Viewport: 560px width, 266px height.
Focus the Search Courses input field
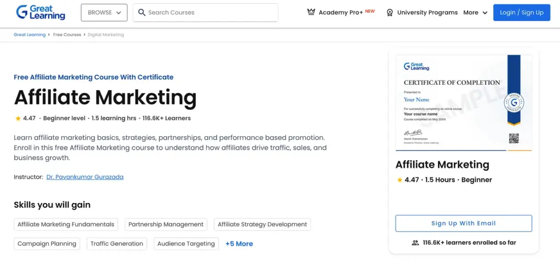pos(206,13)
